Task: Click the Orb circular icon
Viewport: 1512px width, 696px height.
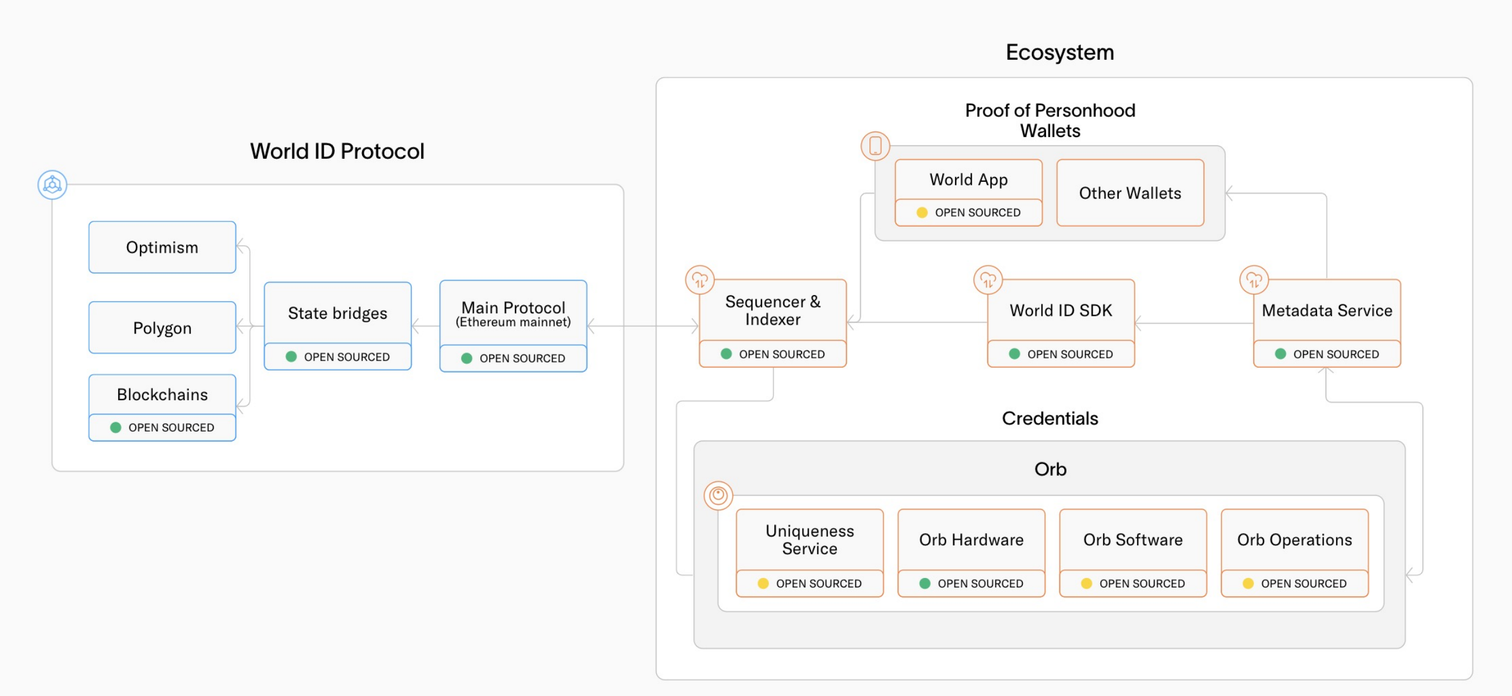Action: tap(718, 495)
